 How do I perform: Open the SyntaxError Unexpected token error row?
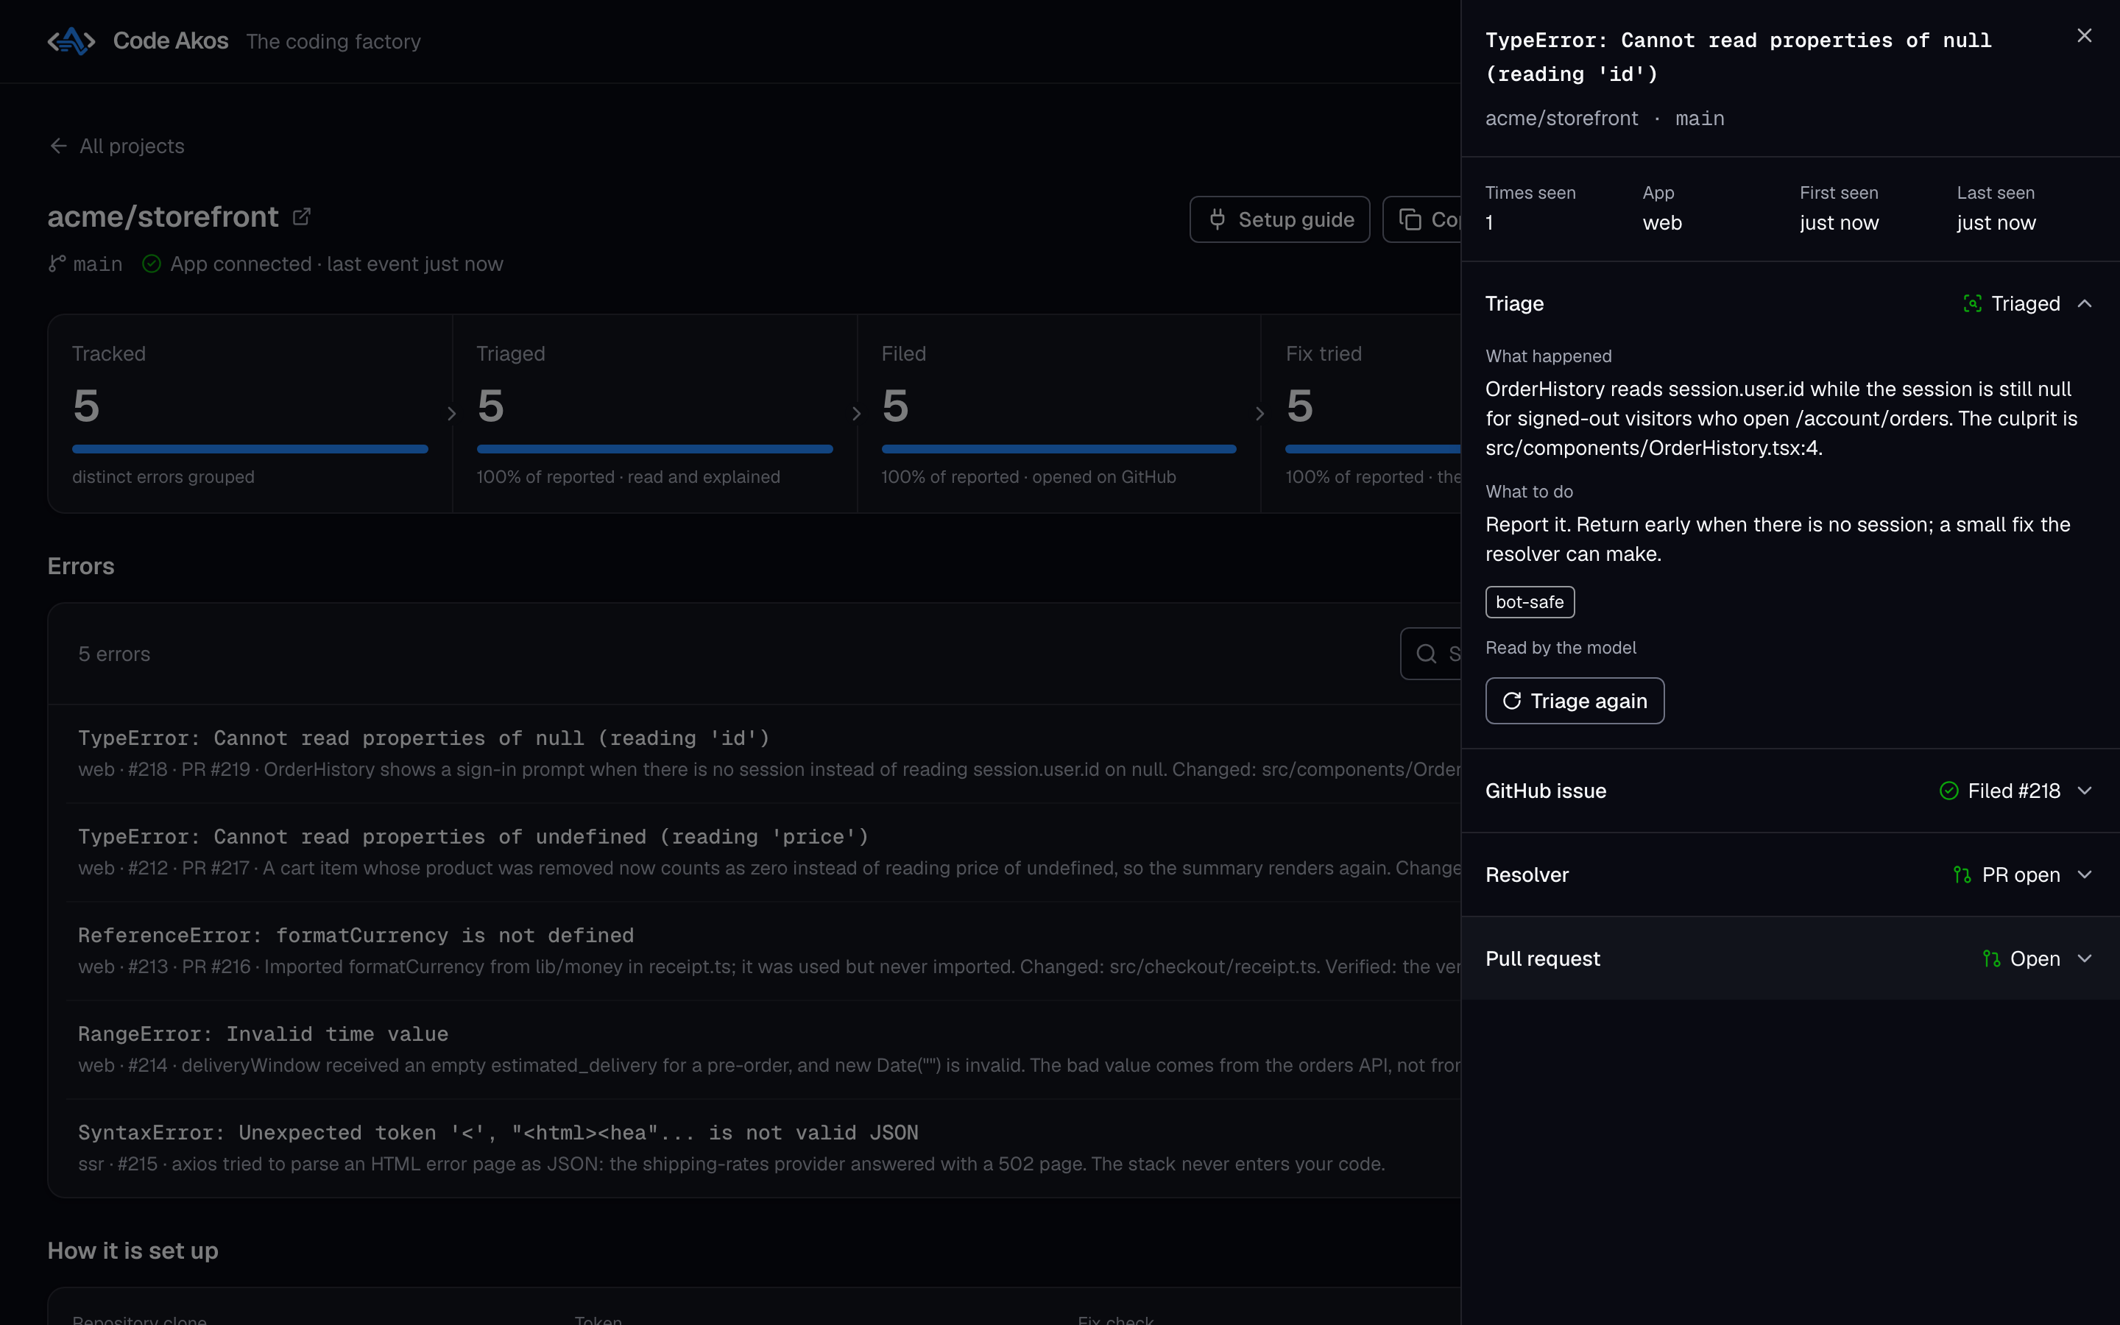[763, 1148]
